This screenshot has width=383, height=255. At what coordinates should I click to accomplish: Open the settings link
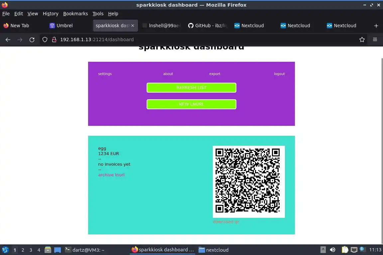pos(105,74)
